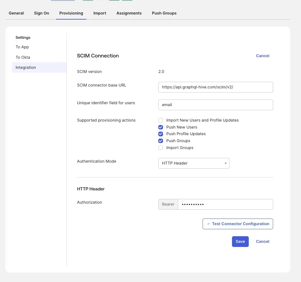This screenshot has height=282, width=301.
Task: Toggle the Push Profile Updates checkbox
Action: click(161, 134)
